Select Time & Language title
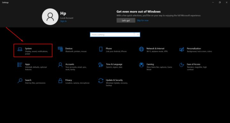 pyautogui.click(x=114, y=64)
